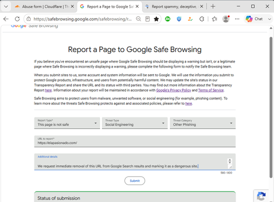Click the Additional details scroll stepper arrows
Image resolution: width=274 pixels, height=202 pixels.
pyautogui.click(x=230, y=161)
